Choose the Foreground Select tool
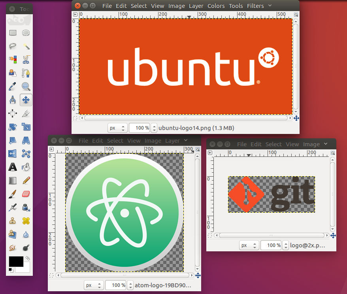Viewport: 347px width, 294px height. 13,73
